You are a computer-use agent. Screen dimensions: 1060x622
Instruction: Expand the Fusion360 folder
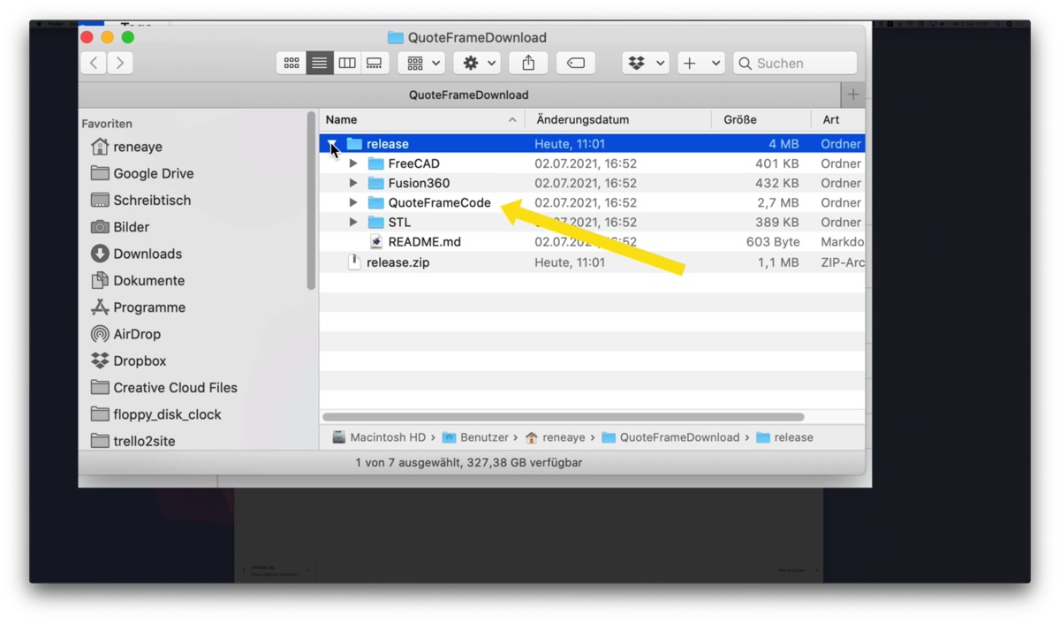pyautogui.click(x=353, y=183)
